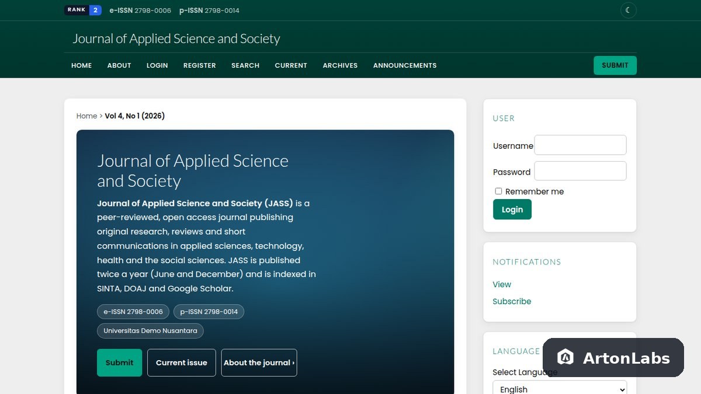Click the RANK 2 badge
The height and width of the screenshot is (394, 701).
click(83, 10)
